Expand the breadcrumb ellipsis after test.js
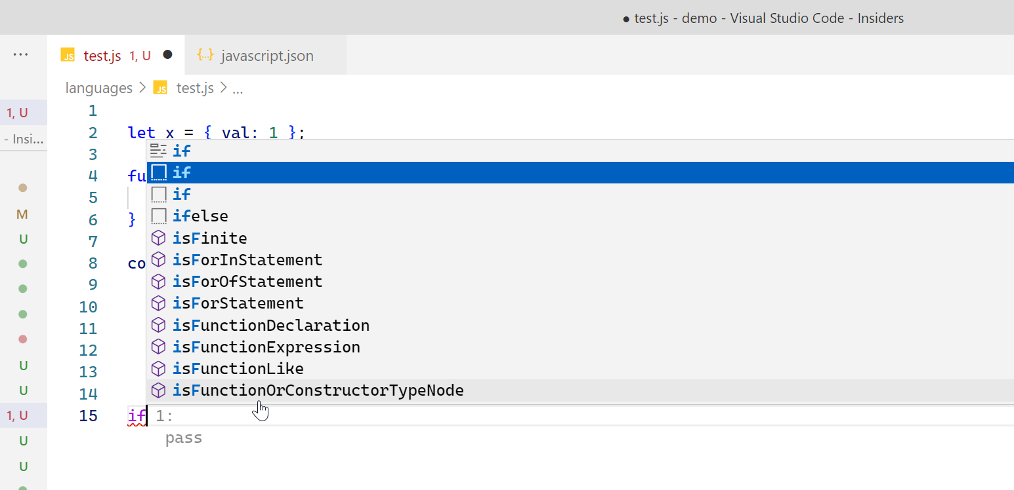The image size is (1014, 490). 237,88
